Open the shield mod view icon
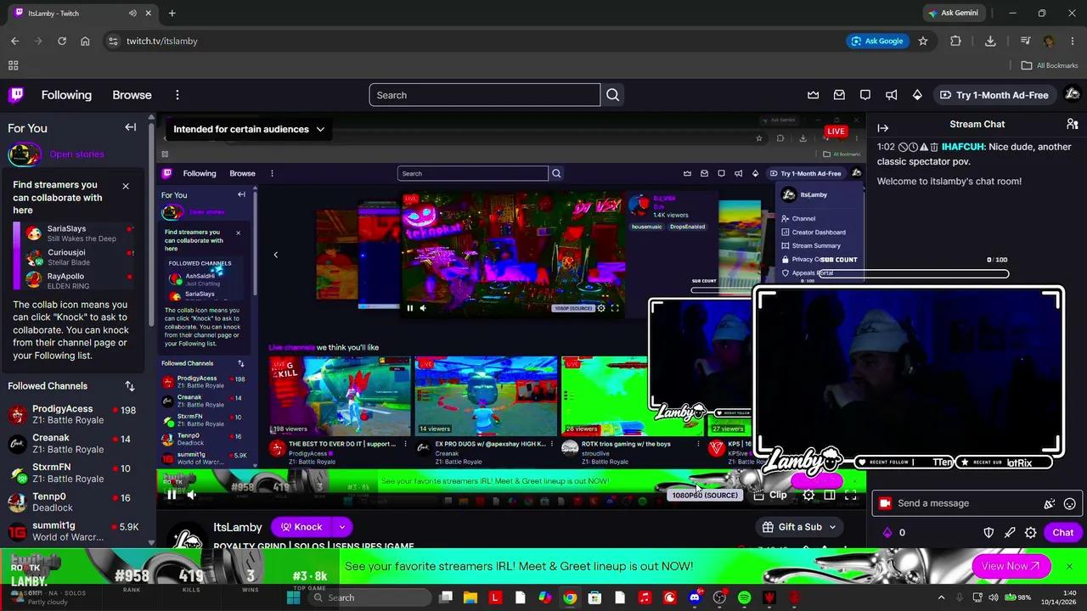The height and width of the screenshot is (611, 1087). click(x=988, y=533)
